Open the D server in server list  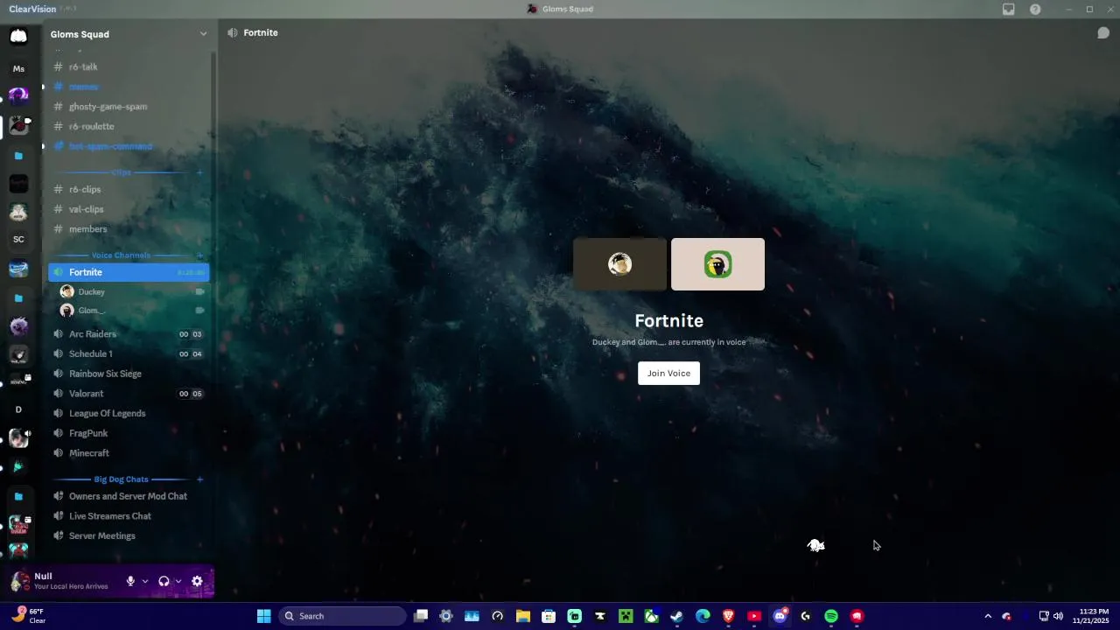[x=18, y=409]
